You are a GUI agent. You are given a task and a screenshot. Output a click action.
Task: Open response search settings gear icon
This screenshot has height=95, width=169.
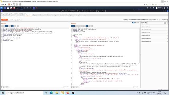(73, 87)
